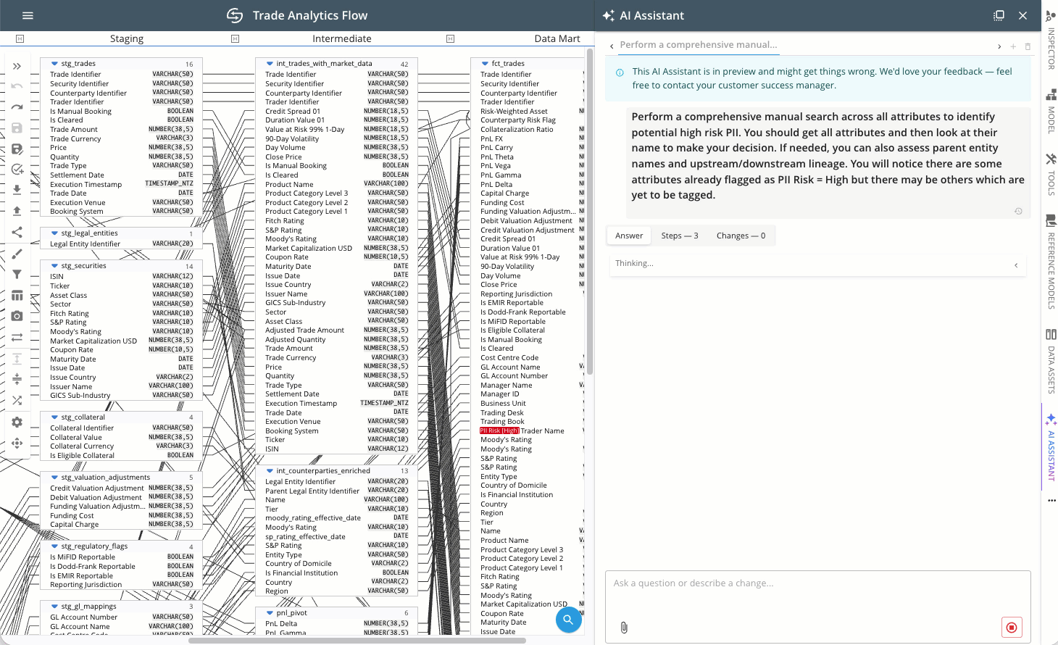This screenshot has width=1058, height=645.
Task: Open the share icon in the left toolbar
Action: (17, 231)
